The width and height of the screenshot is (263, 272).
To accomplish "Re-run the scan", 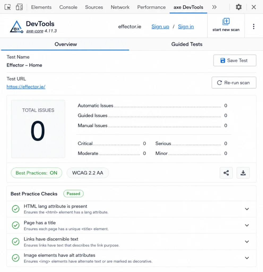I will point(234,83).
